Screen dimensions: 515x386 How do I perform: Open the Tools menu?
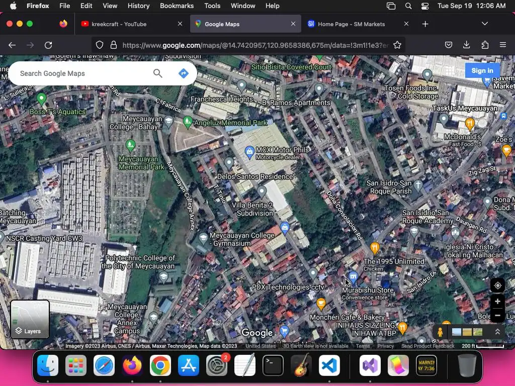pyautogui.click(x=212, y=6)
